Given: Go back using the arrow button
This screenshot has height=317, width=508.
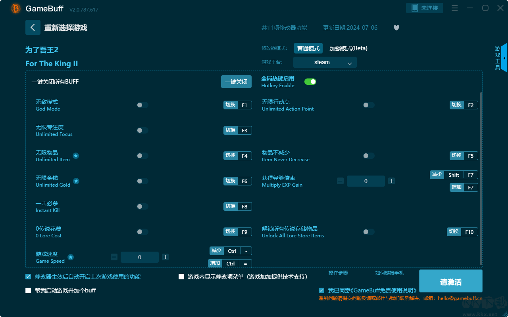Looking at the screenshot, I should (33, 27).
